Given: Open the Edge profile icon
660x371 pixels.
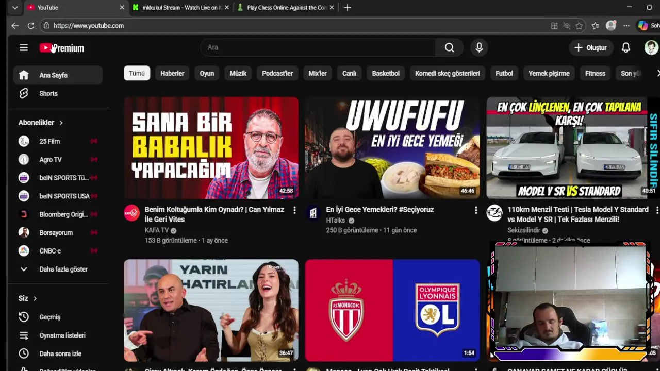Looking at the screenshot, I should point(611,26).
